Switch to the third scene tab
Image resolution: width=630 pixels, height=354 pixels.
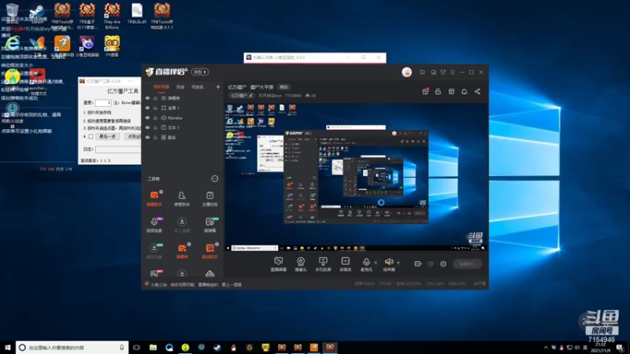(x=198, y=87)
